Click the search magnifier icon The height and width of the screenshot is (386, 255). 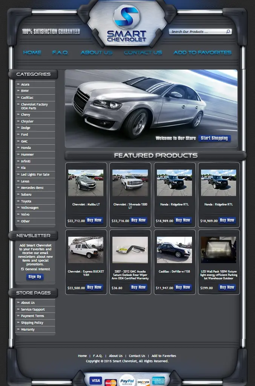[228, 31]
